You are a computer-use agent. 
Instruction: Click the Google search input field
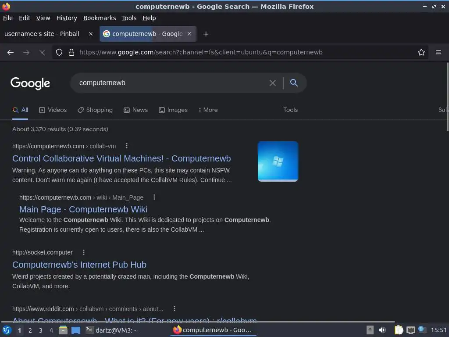point(172,83)
